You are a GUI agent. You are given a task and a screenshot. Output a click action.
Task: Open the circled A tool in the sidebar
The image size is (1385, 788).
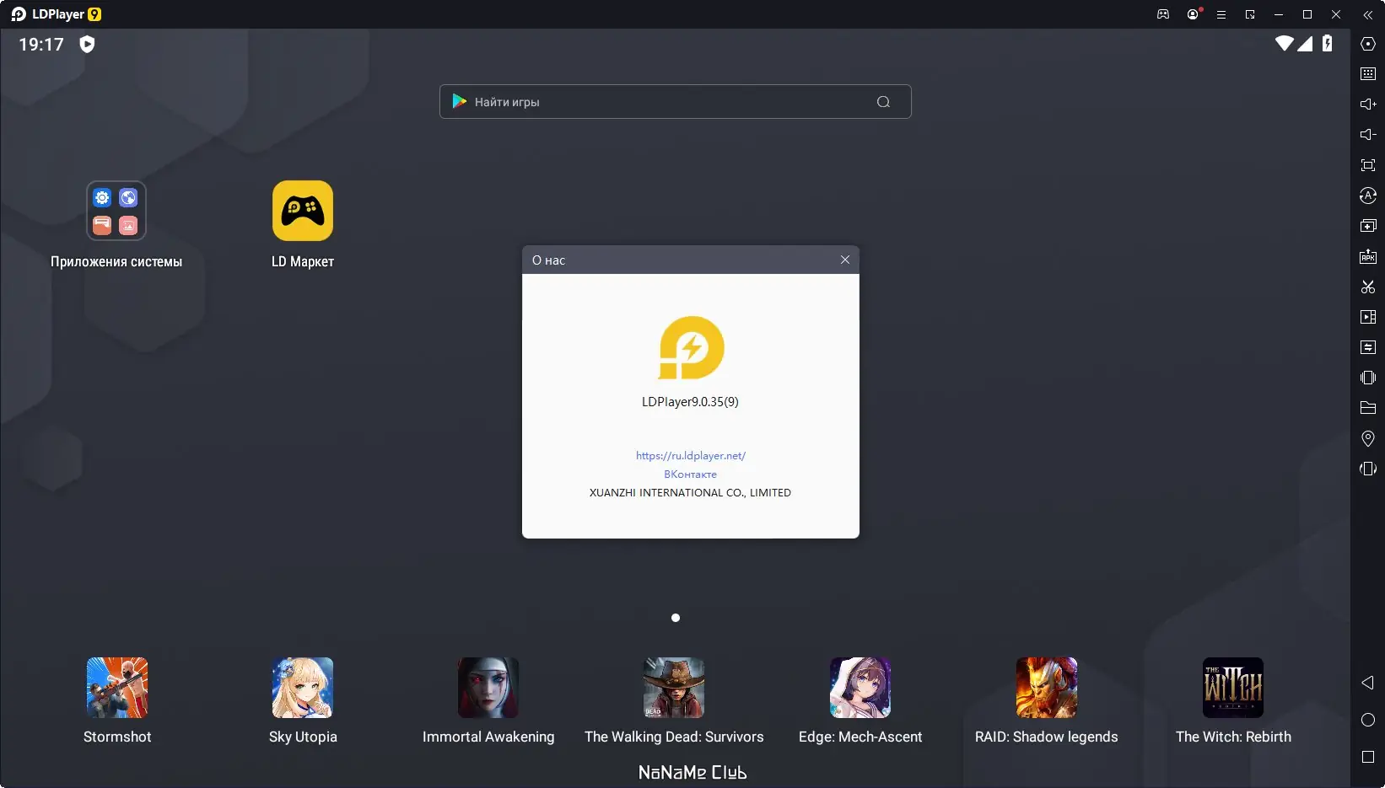pos(1368,196)
